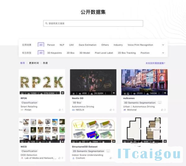Open the NICO dataset thumbnail
Viewport: 186px width, 166px height.
pos(42,130)
